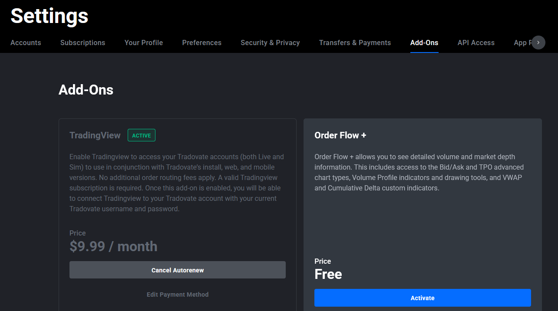The height and width of the screenshot is (311, 558).
Task: Click the Edit Payment Method link
Action: click(x=178, y=295)
